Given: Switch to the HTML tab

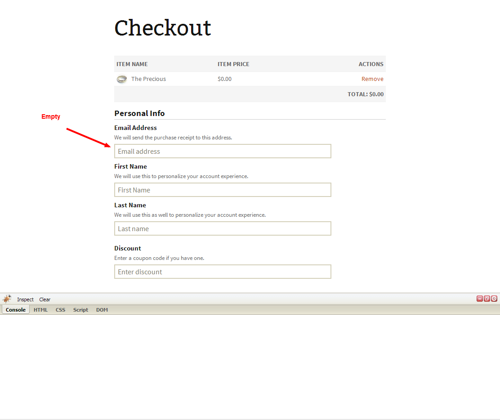Looking at the screenshot, I should [40, 310].
